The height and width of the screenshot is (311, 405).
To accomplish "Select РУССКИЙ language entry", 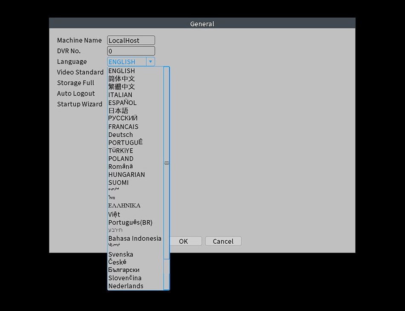I will click(x=123, y=118).
